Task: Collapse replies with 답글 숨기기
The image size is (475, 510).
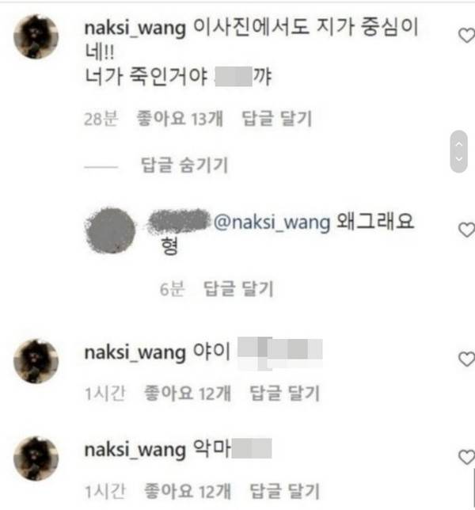Action: (x=184, y=166)
